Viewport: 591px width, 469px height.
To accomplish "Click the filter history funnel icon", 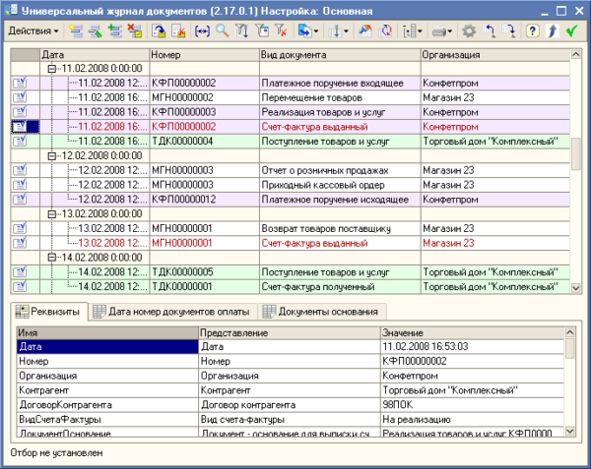I will (261, 31).
